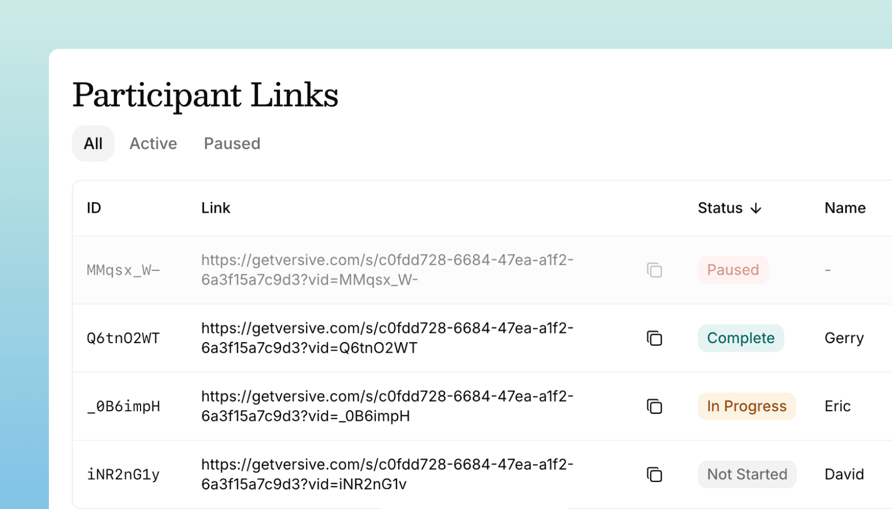Click the copy icon in the iNR2nG1y row

coord(654,474)
